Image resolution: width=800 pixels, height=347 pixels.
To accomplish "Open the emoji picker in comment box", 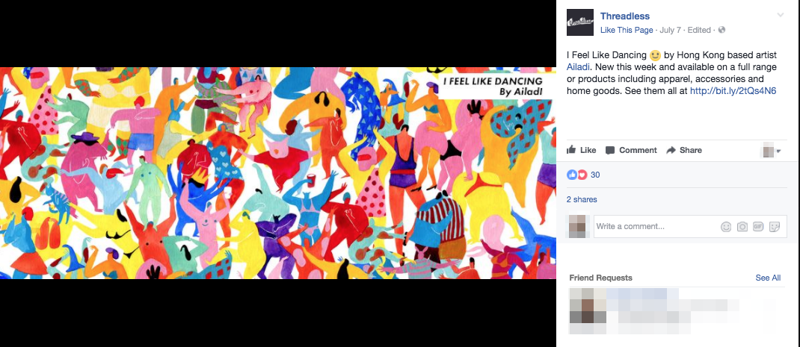I will pos(726,227).
